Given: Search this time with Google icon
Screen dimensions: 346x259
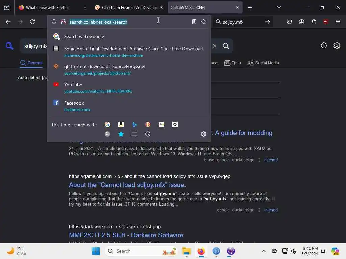Looking at the screenshot, I should tap(107, 124).
